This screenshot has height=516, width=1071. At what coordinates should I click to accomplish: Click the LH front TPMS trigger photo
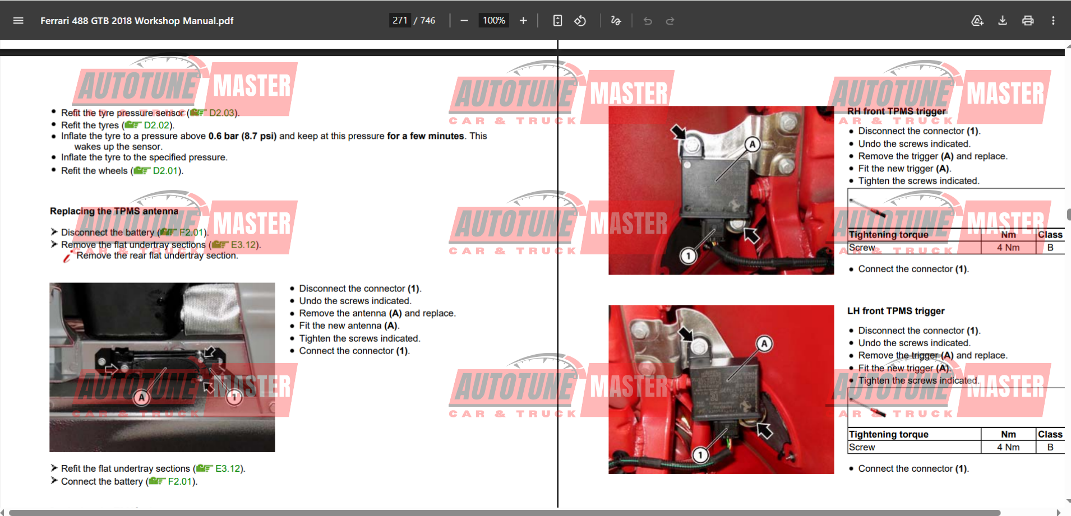[x=721, y=389]
